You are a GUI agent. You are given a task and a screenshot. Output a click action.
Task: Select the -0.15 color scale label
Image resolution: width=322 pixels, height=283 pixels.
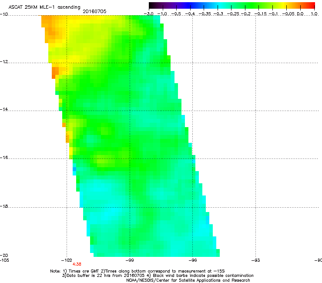260,14
